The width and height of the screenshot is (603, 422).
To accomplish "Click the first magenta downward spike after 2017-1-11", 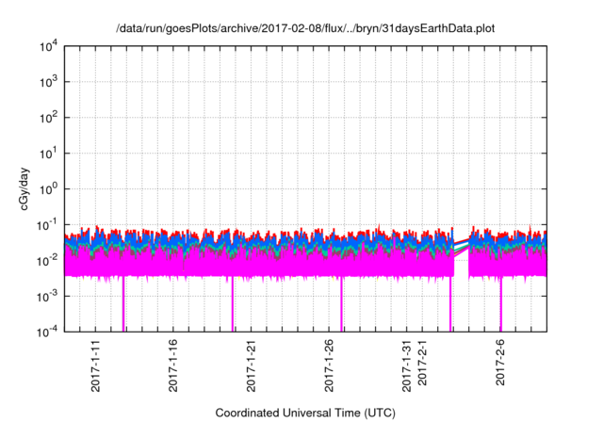I will coord(123,306).
